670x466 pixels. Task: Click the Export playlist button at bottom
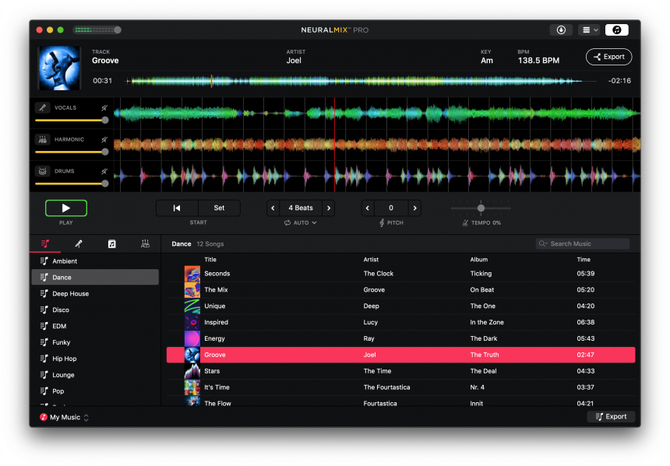point(611,416)
